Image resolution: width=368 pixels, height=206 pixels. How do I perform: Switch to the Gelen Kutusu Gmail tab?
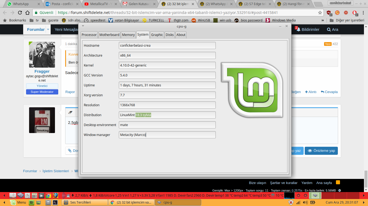point(140,4)
